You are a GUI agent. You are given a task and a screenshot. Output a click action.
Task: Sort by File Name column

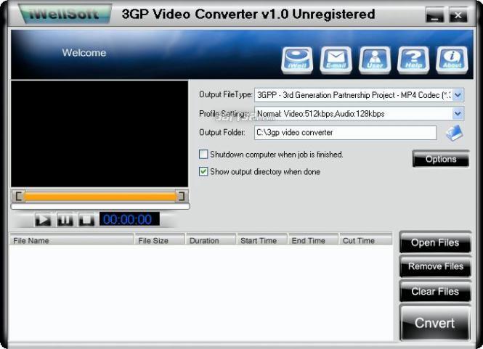click(72, 241)
